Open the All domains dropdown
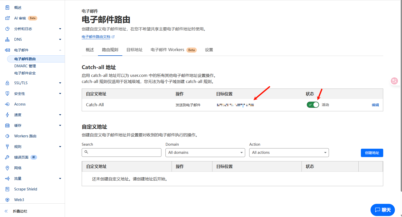This screenshot has height=217, width=402. tap(205, 153)
